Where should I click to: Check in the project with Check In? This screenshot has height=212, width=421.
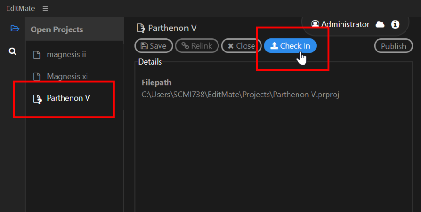tap(290, 46)
